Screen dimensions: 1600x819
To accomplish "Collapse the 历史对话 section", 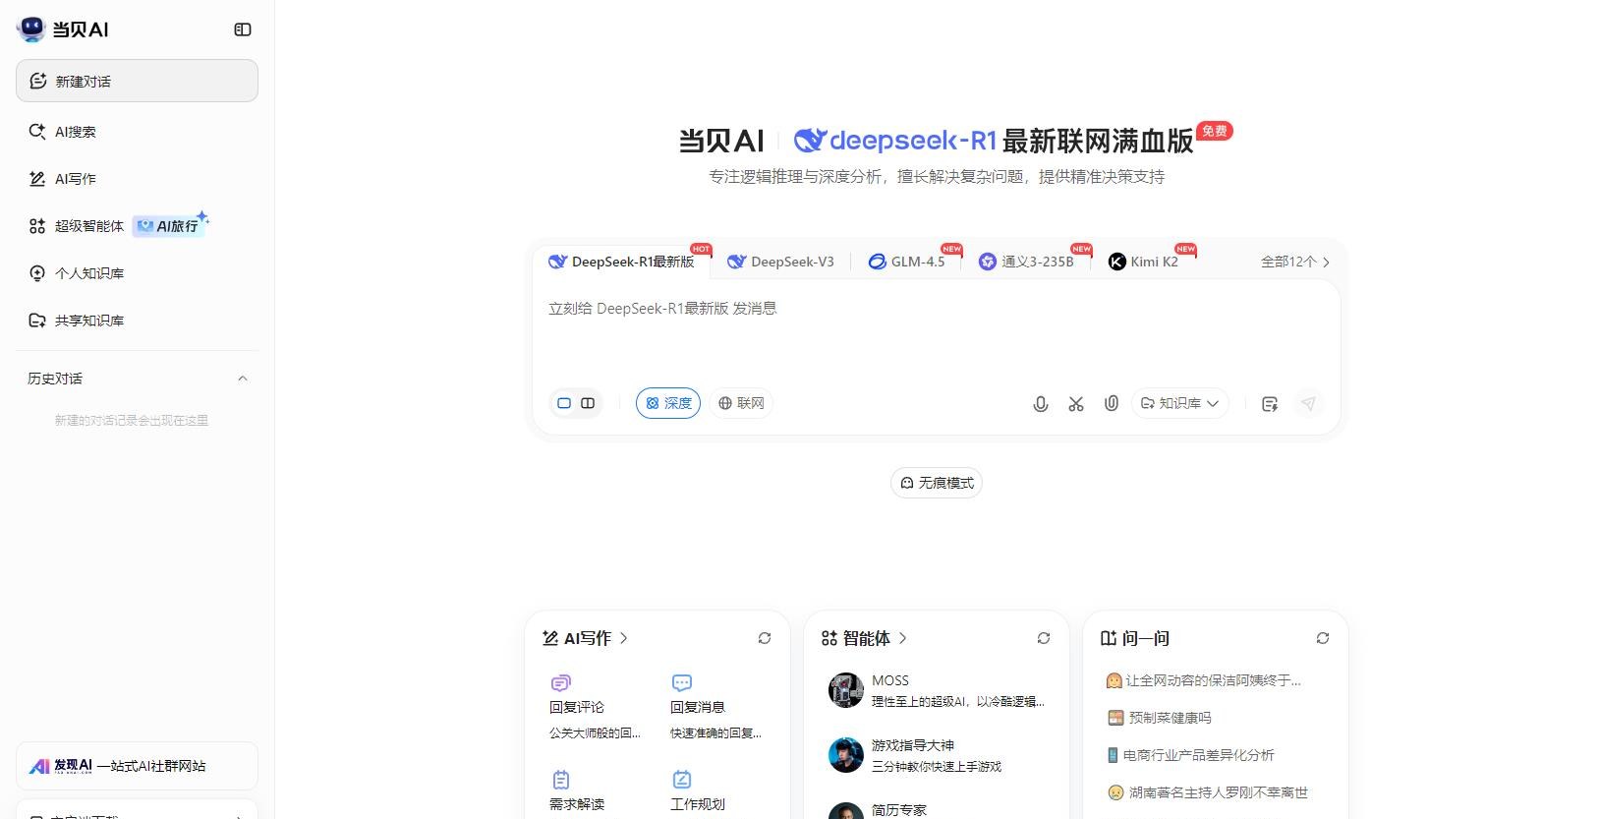I will click(243, 379).
